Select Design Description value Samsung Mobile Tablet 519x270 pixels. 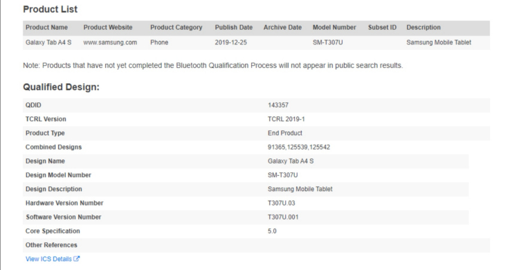coord(300,189)
